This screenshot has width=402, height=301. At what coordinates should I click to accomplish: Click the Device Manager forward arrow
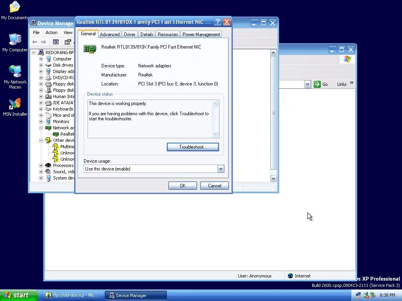[44, 42]
